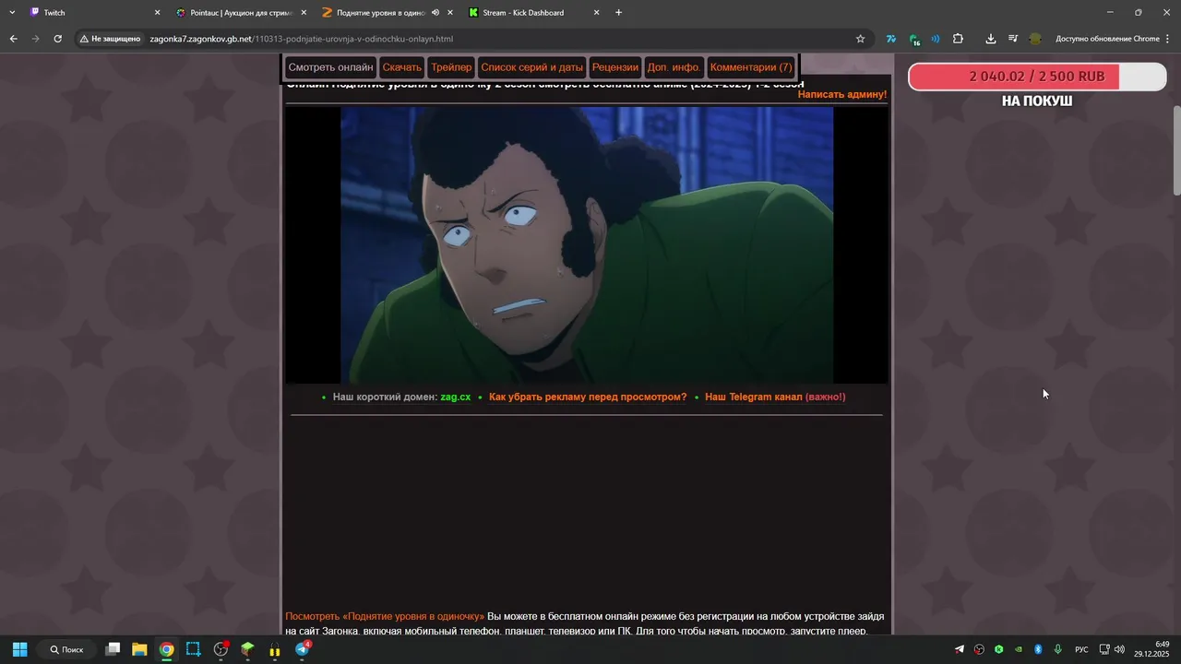Open the blue sound wave extension
The height and width of the screenshot is (664, 1181).
point(936,39)
